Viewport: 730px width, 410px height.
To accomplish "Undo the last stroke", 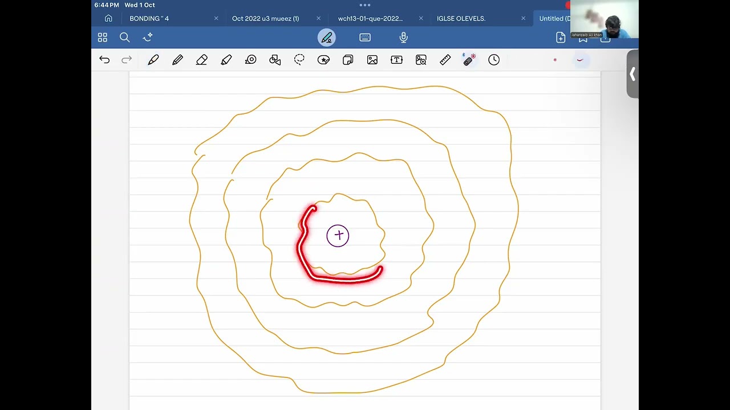I will (x=104, y=60).
